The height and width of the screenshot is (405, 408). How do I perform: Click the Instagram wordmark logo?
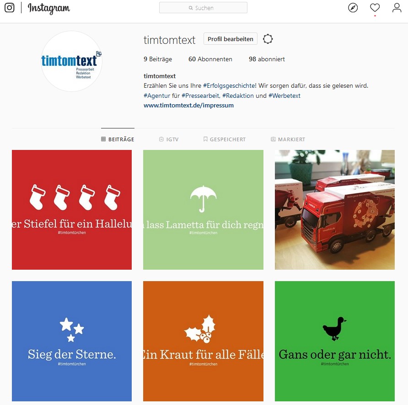click(49, 8)
